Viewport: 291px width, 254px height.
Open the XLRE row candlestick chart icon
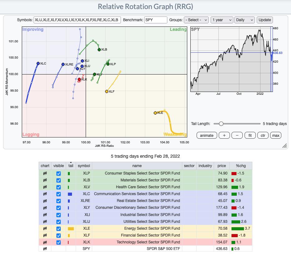pos(45,201)
